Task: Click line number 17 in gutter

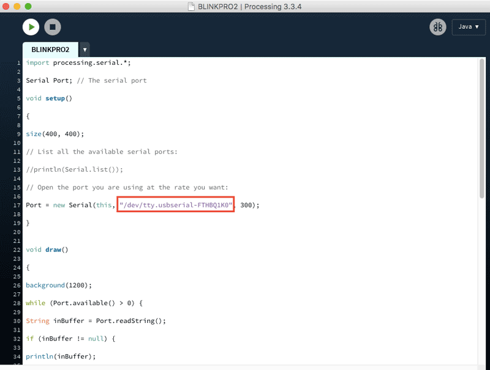Action: (x=17, y=205)
